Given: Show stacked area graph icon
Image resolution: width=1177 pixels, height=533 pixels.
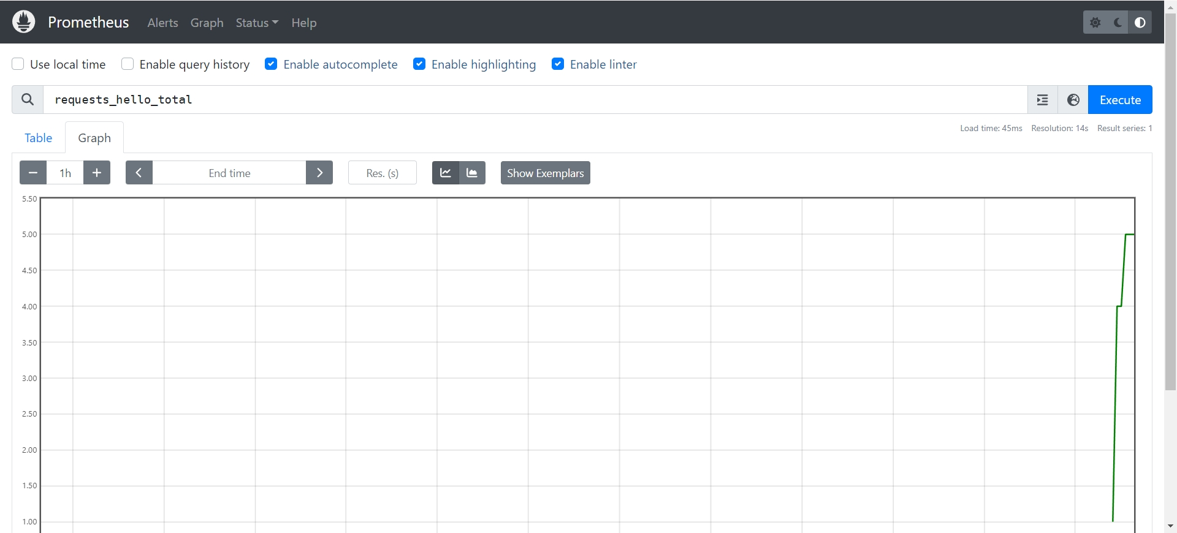Looking at the screenshot, I should (472, 173).
